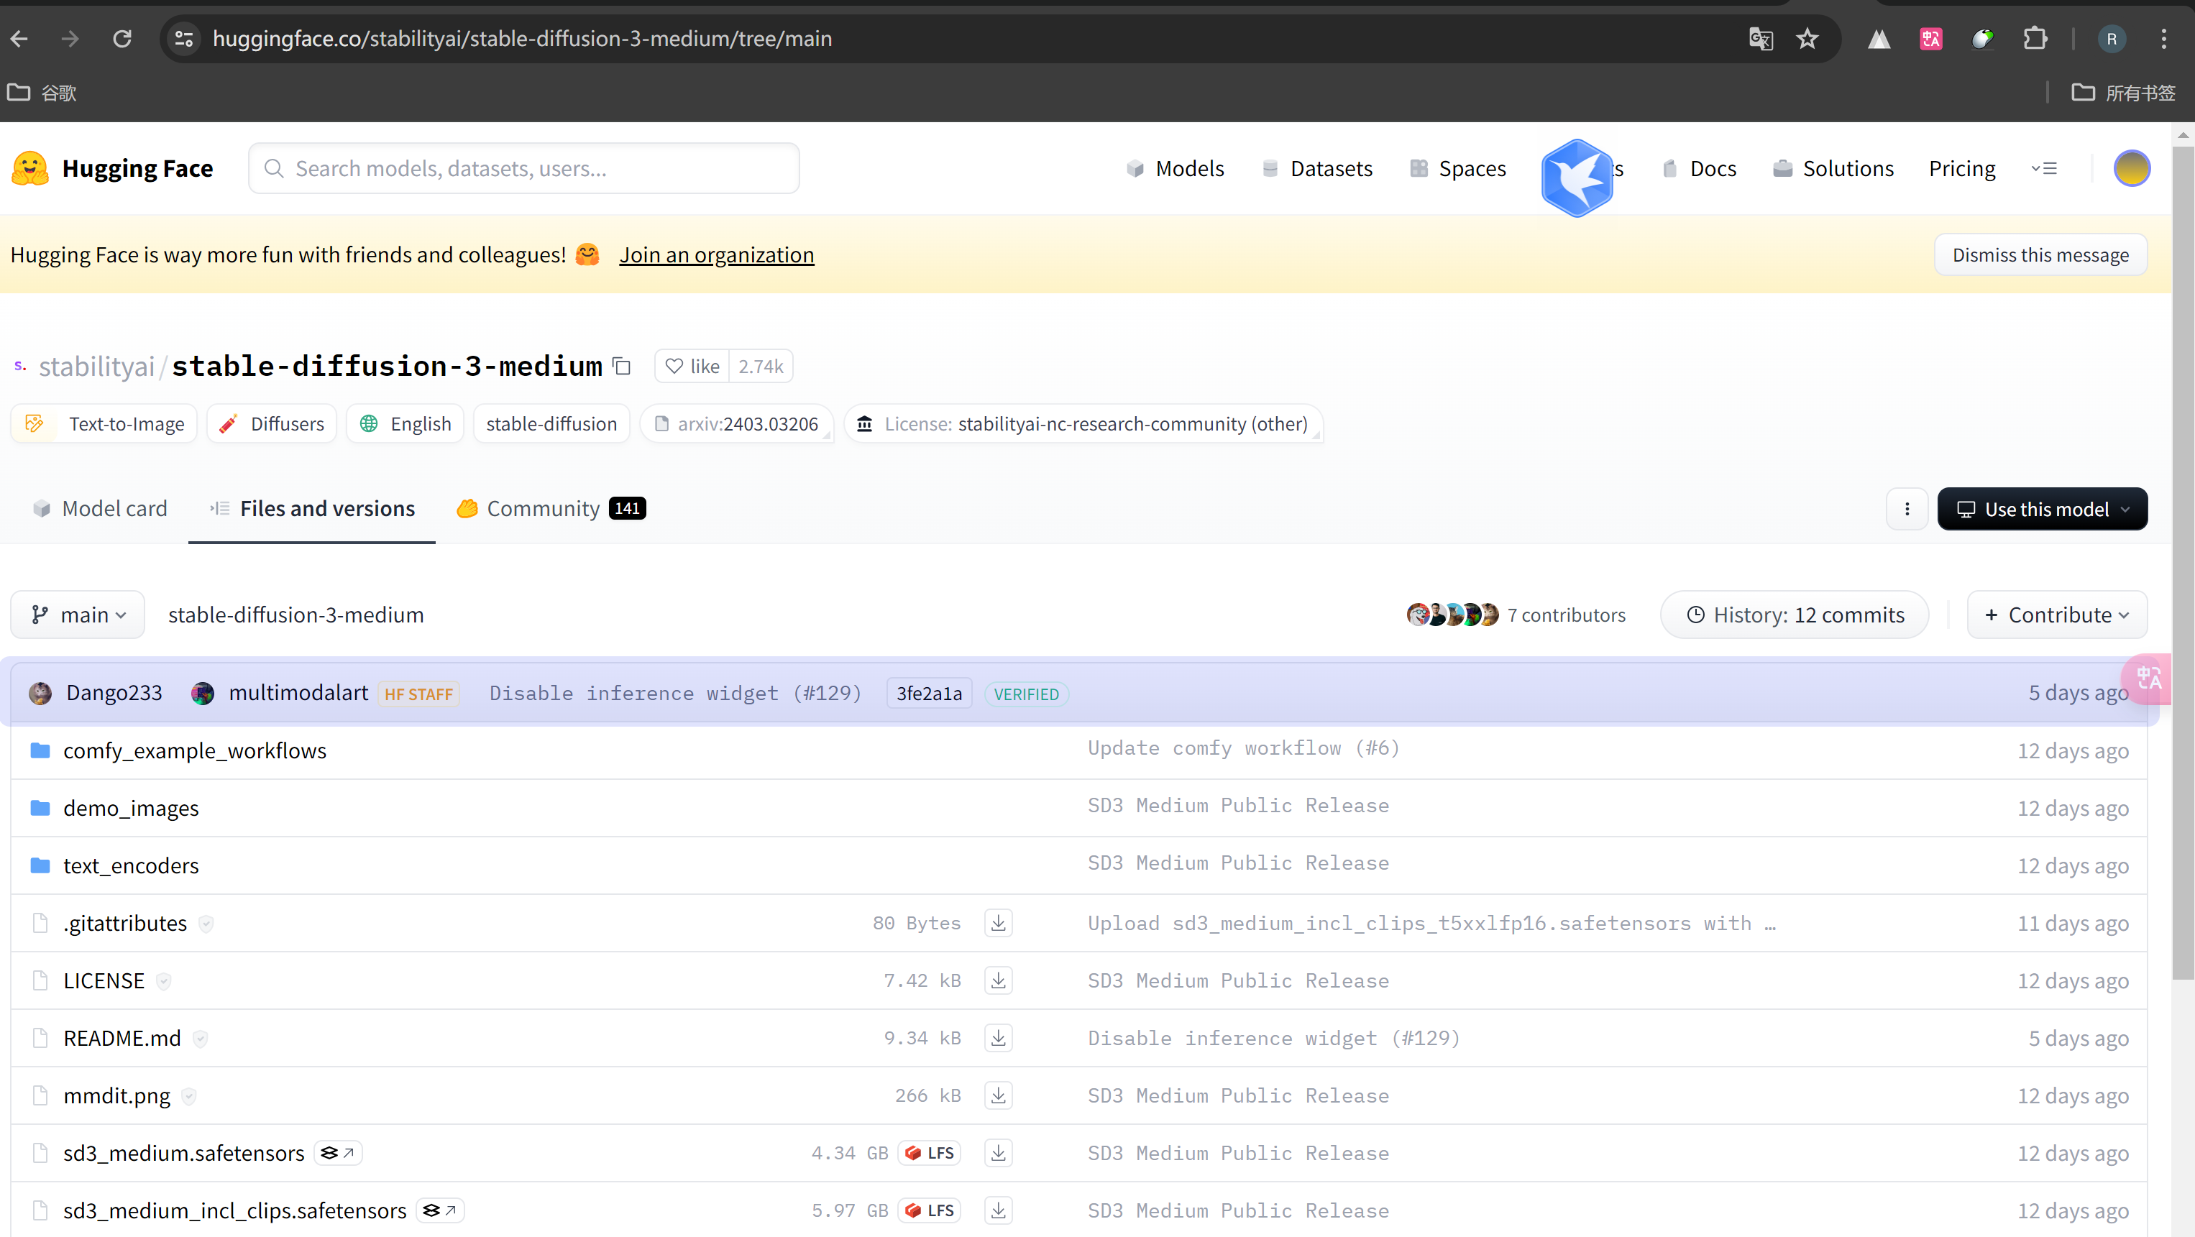Open the user avatar in Hugging Face header
This screenshot has width=2195, height=1237.
click(x=2132, y=169)
